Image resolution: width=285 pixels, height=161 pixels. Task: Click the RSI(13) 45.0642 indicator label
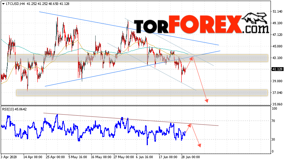click(14, 109)
